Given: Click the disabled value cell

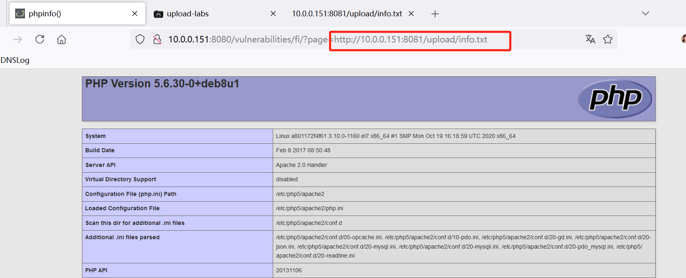Looking at the screenshot, I should click(464, 179).
